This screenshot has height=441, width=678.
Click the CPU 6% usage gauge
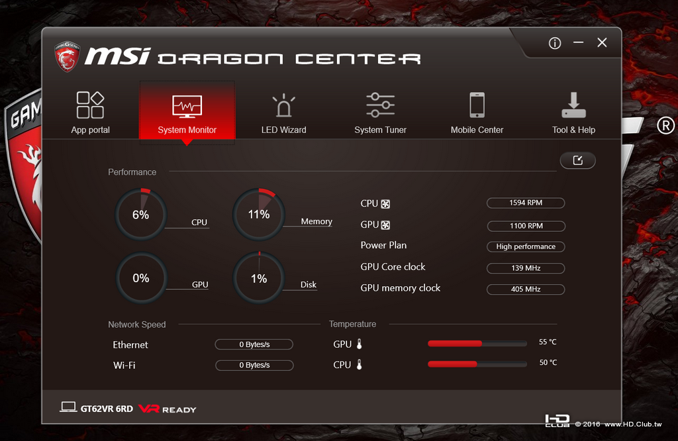click(141, 215)
